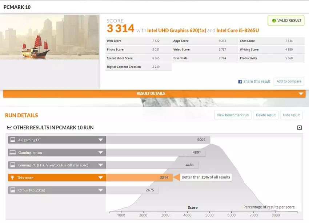This screenshot has width=309, height=223.
Task: Click the monitor icon for 4K gaming PC
Action: tap(13, 140)
